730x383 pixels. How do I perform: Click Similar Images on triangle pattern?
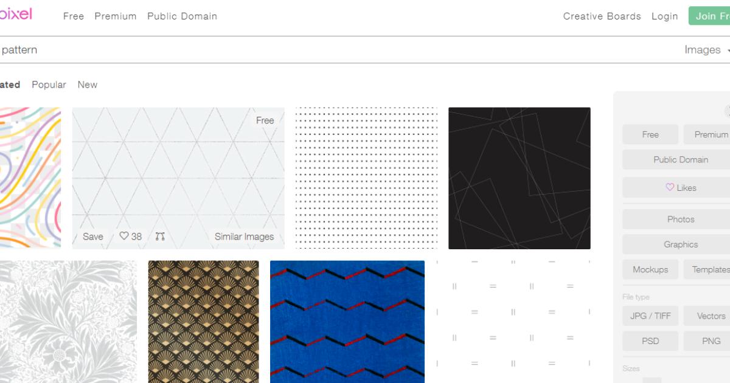pos(244,236)
